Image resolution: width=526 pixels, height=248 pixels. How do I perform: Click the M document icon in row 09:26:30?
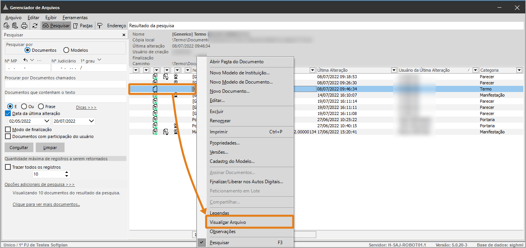coord(155,83)
